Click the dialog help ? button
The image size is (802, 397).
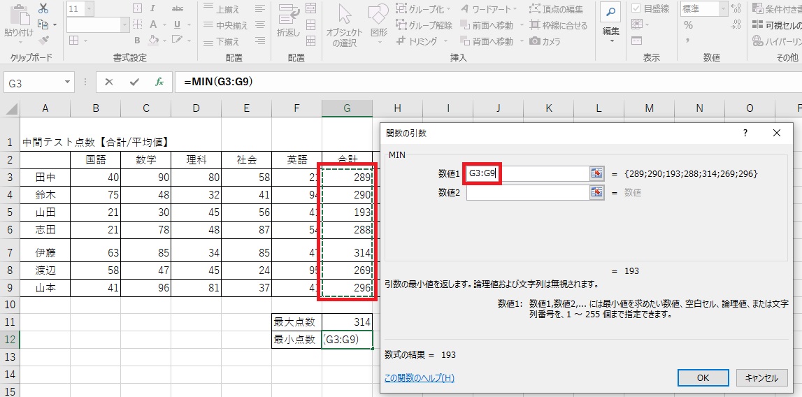[745, 133]
